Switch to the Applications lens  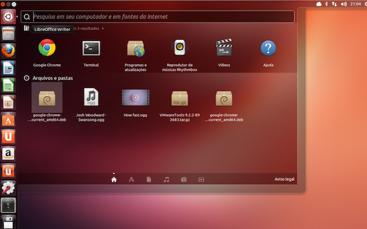[x=132, y=180]
